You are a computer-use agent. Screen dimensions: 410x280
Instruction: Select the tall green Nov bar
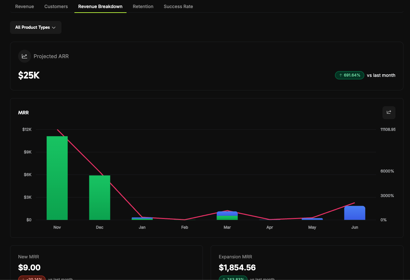57,178
